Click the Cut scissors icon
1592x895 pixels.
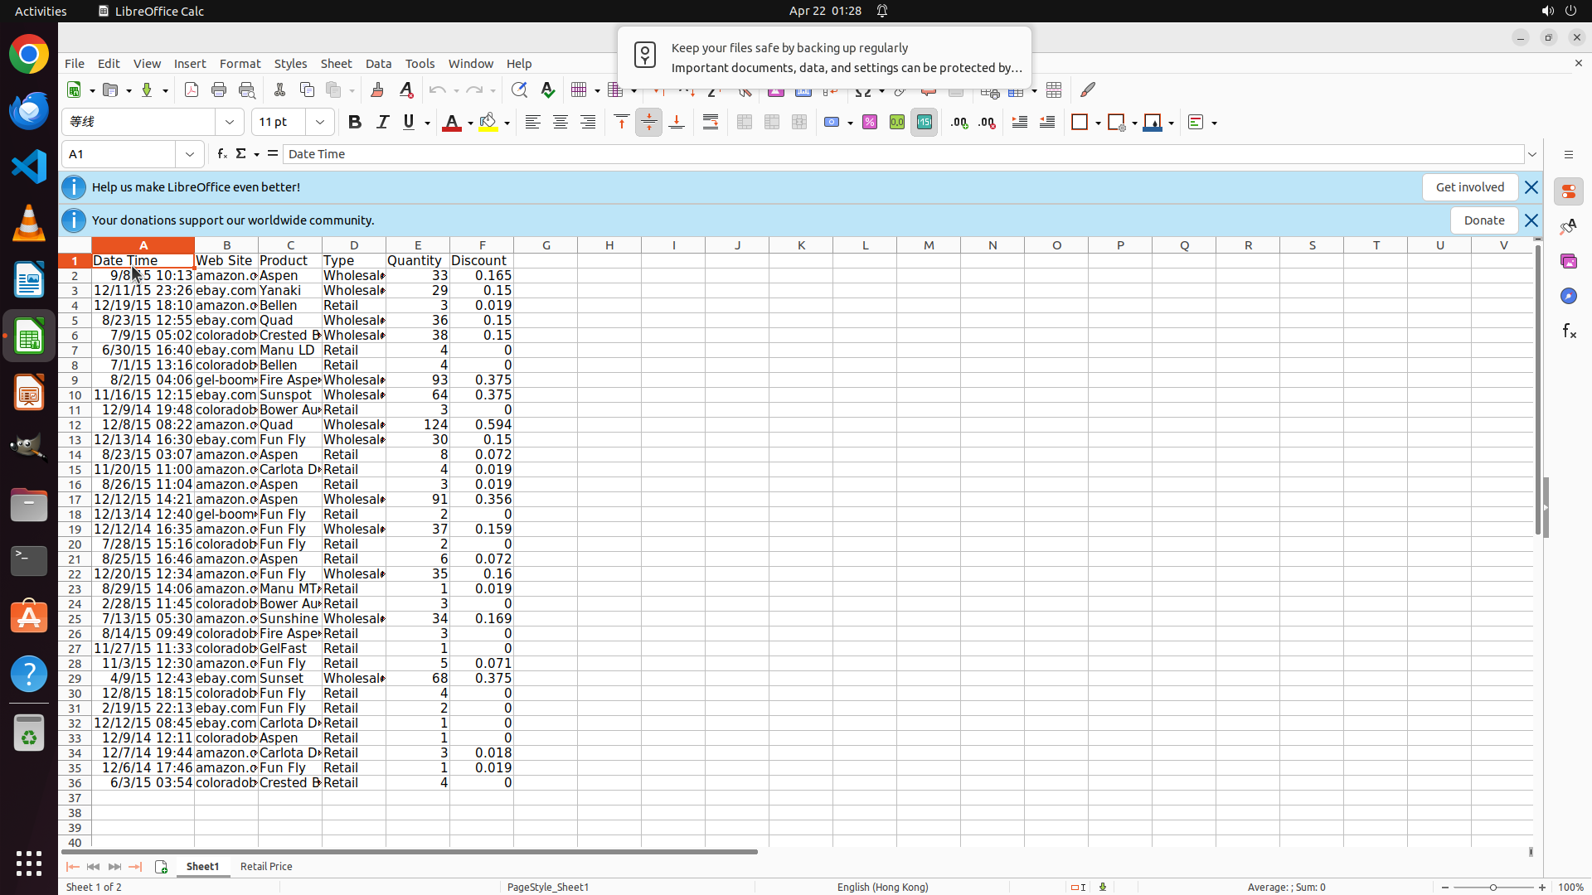tap(279, 90)
